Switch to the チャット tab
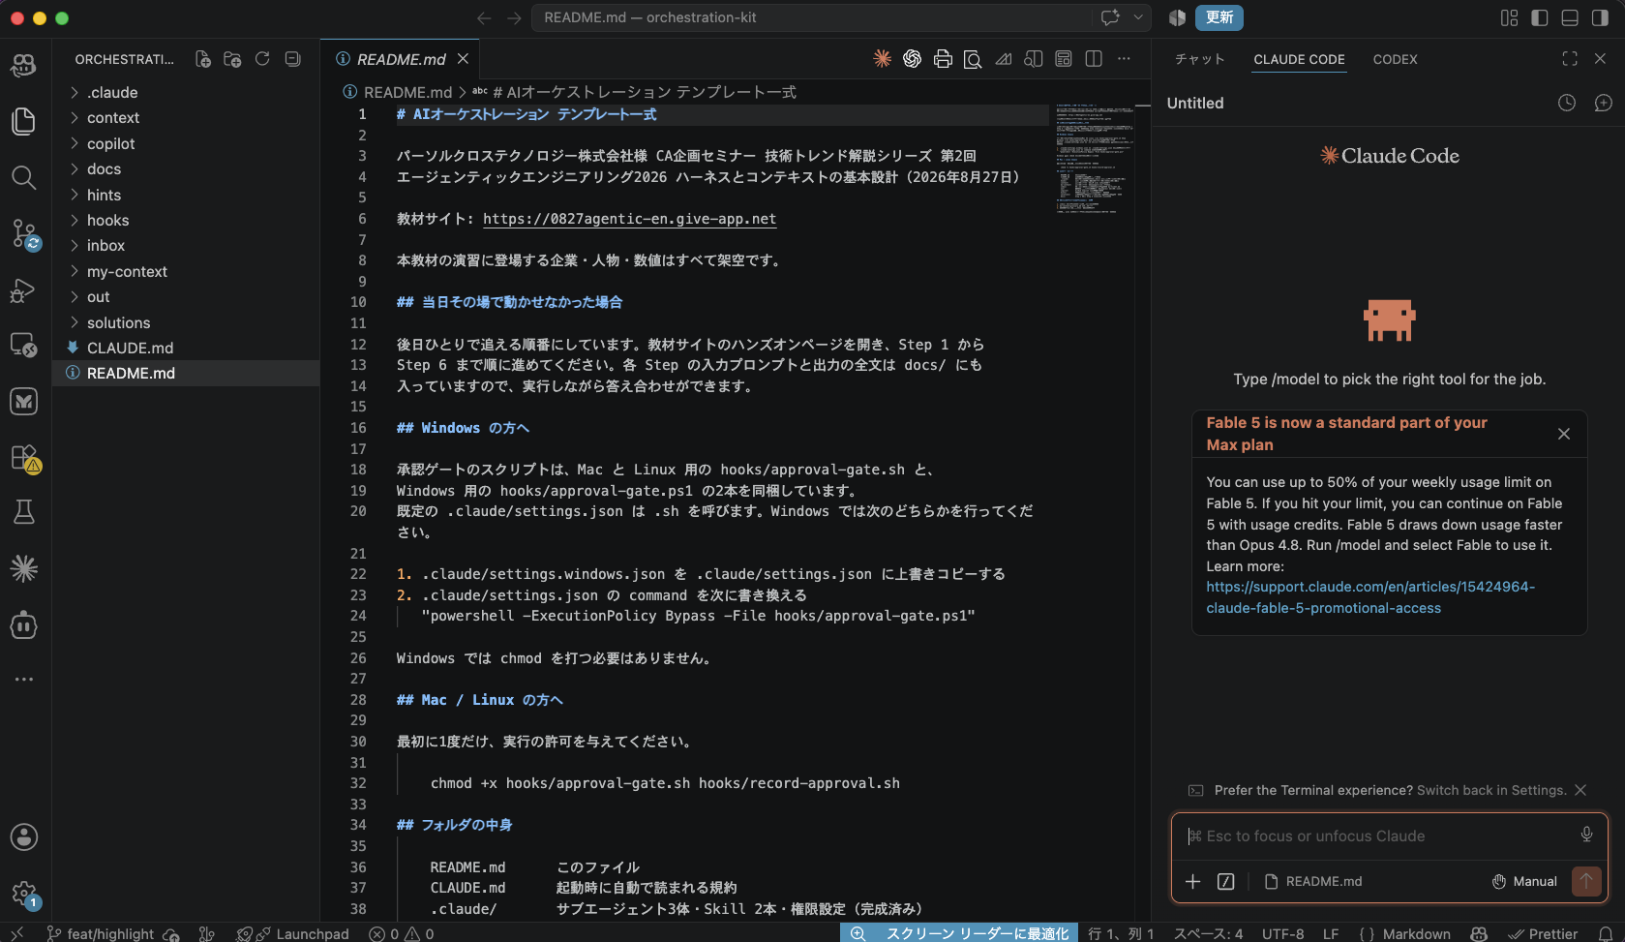The height and width of the screenshot is (942, 1625). [x=1200, y=59]
